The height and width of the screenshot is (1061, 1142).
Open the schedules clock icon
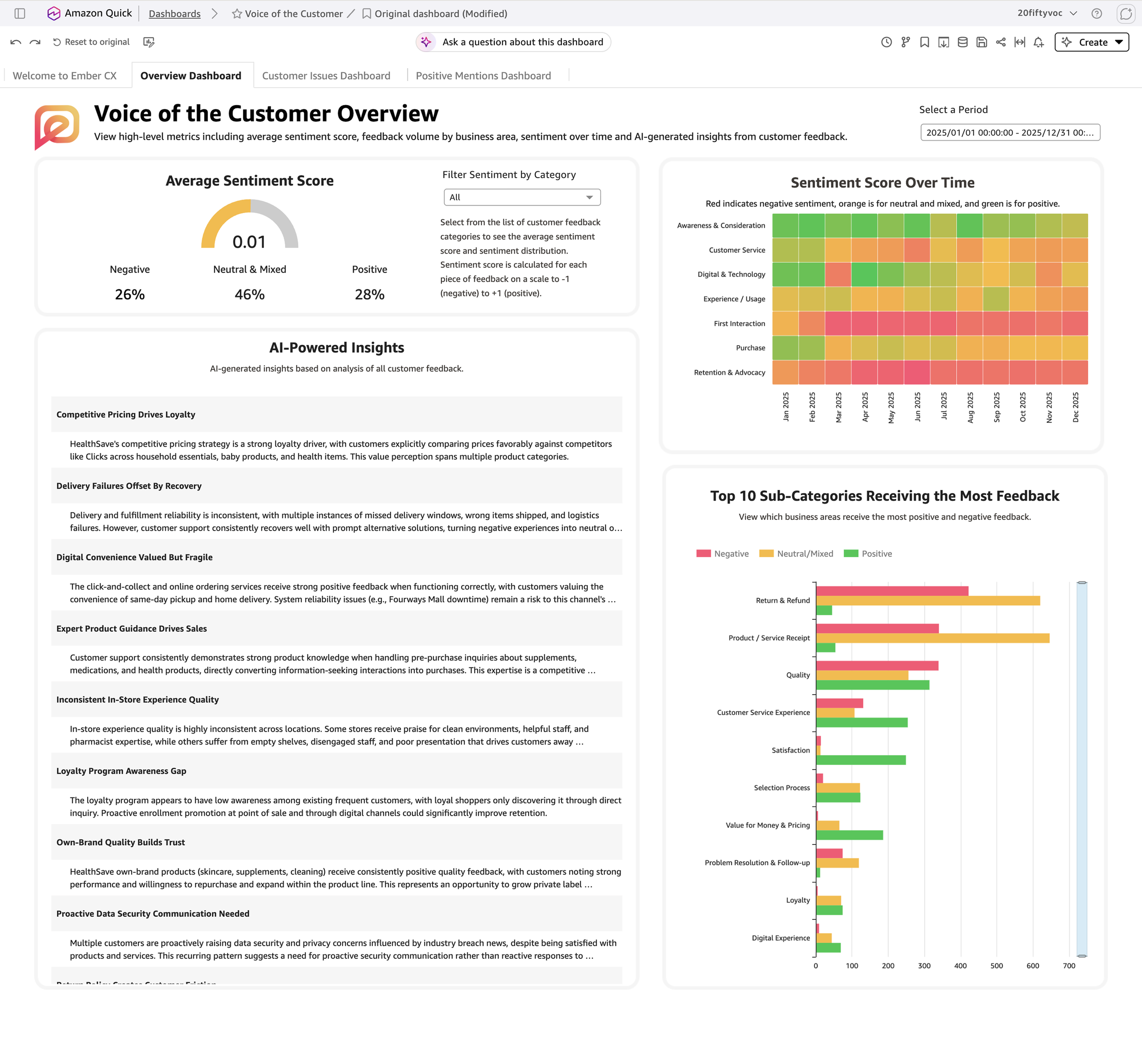pyautogui.click(x=887, y=42)
